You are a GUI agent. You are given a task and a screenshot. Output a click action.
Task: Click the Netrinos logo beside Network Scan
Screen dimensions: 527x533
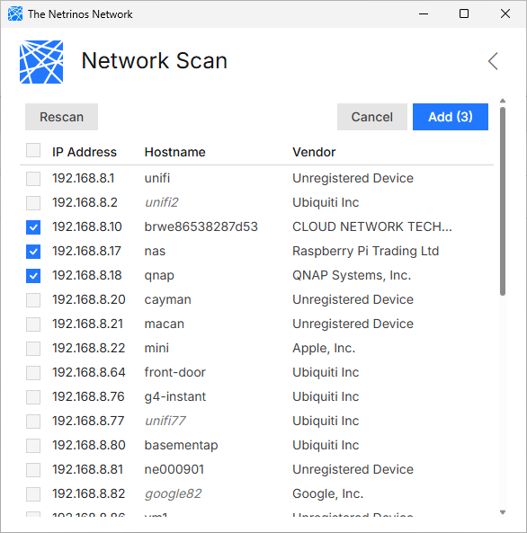pos(41,62)
